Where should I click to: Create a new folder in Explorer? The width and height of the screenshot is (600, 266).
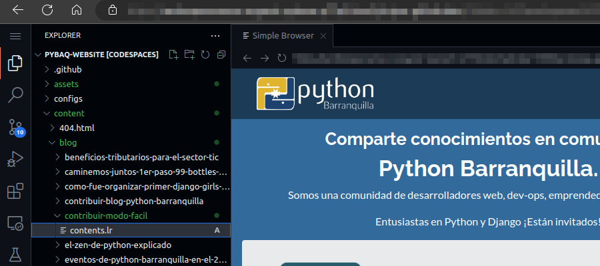tap(189, 55)
